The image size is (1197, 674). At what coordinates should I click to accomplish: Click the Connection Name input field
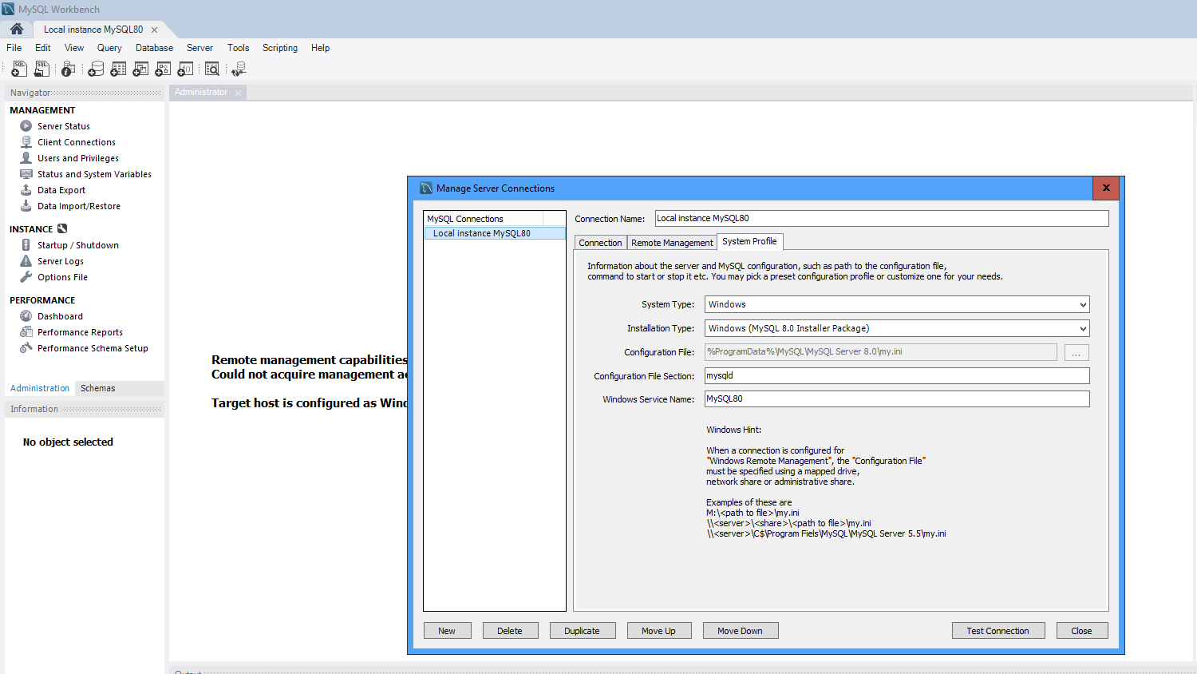[x=882, y=218]
